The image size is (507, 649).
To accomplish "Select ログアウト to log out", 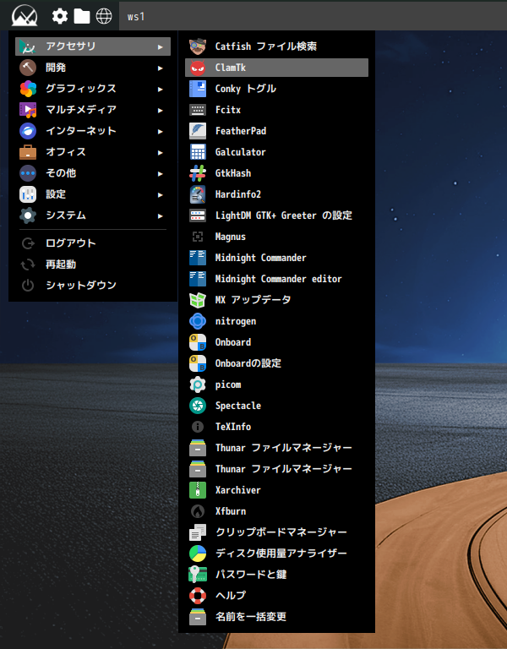I will click(93, 243).
